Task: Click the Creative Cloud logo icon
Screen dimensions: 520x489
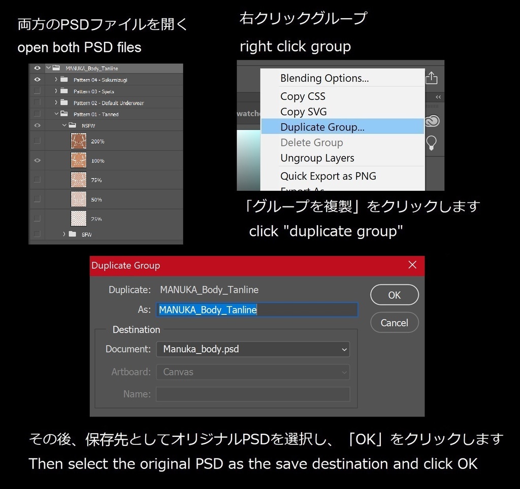Action: [432, 120]
